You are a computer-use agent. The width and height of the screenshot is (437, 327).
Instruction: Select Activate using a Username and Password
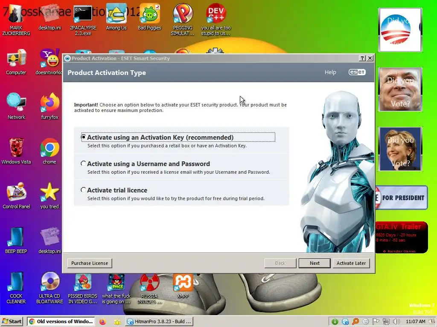click(x=83, y=163)
